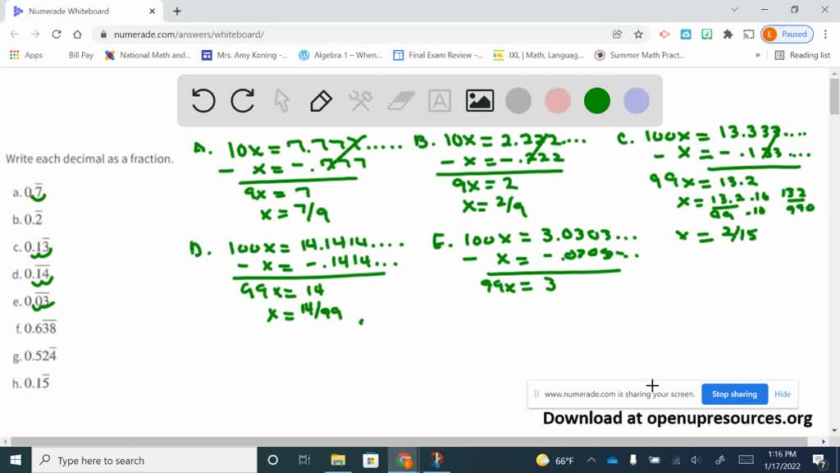The width and height of the screenshot is (840, 473).
Task: Select the Shapes tool on the whiteboard toolbar
Action: (361, 100)
